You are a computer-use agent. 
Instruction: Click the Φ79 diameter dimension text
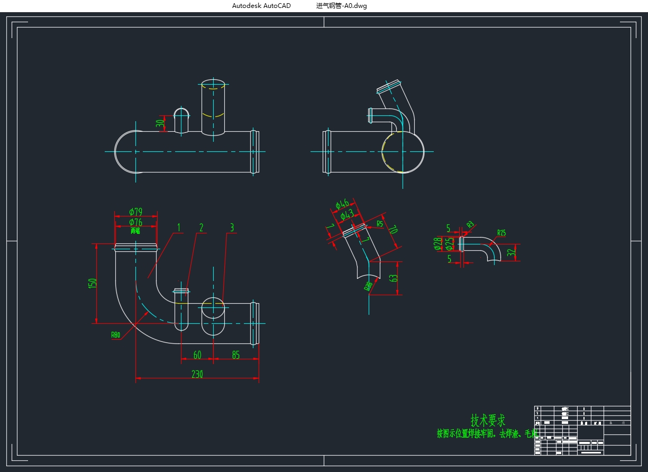(x=135, y=212)
